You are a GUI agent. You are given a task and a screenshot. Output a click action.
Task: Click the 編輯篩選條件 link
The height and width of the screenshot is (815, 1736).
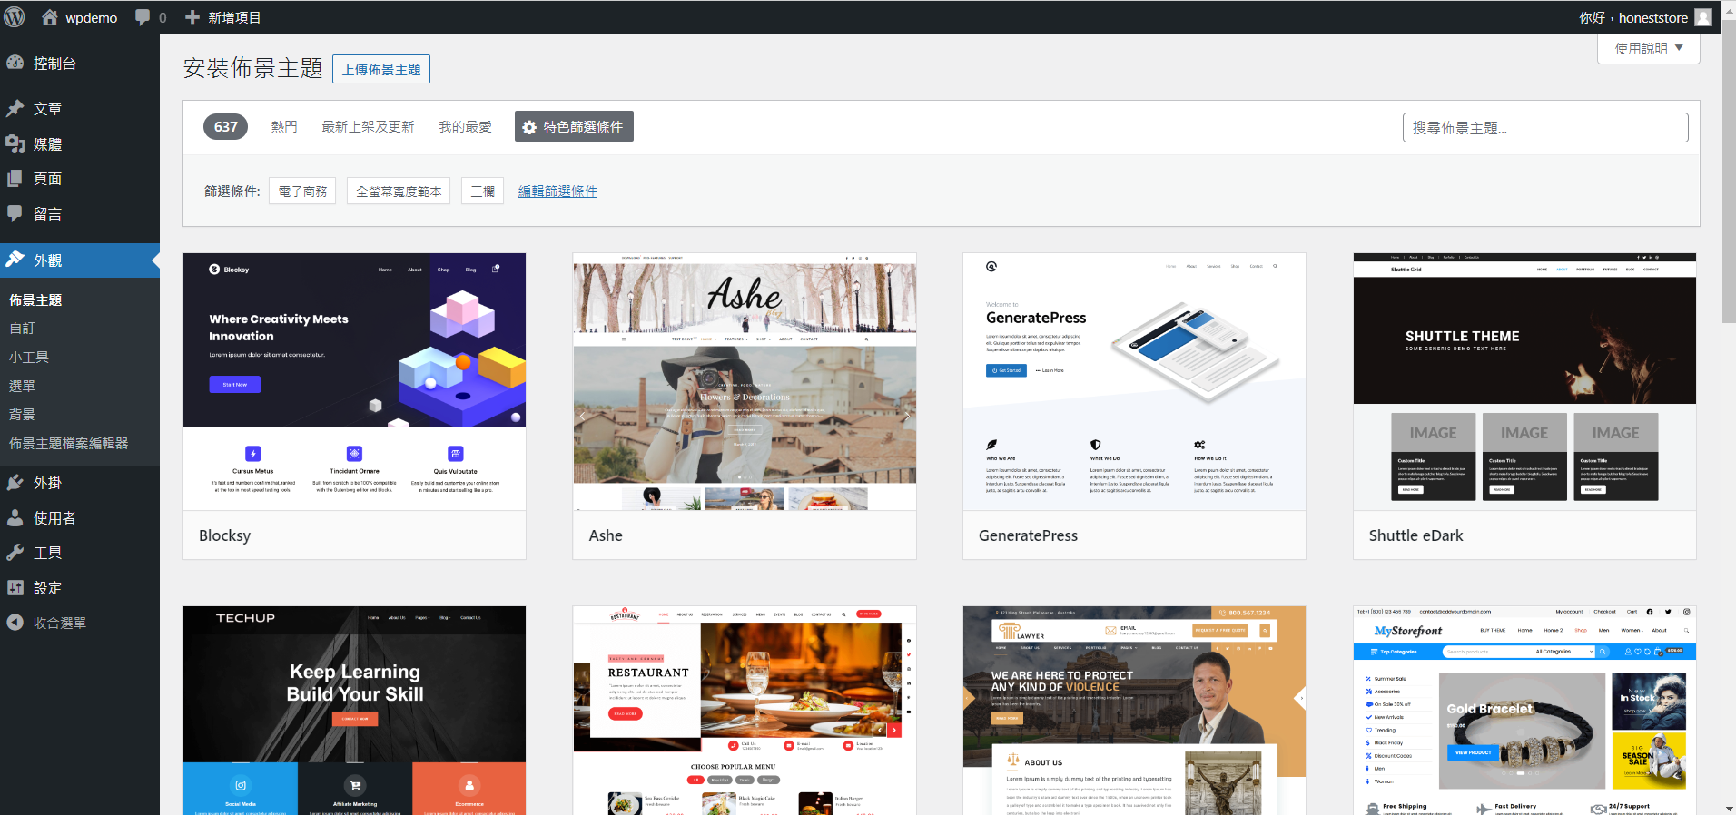coord(557,191)
